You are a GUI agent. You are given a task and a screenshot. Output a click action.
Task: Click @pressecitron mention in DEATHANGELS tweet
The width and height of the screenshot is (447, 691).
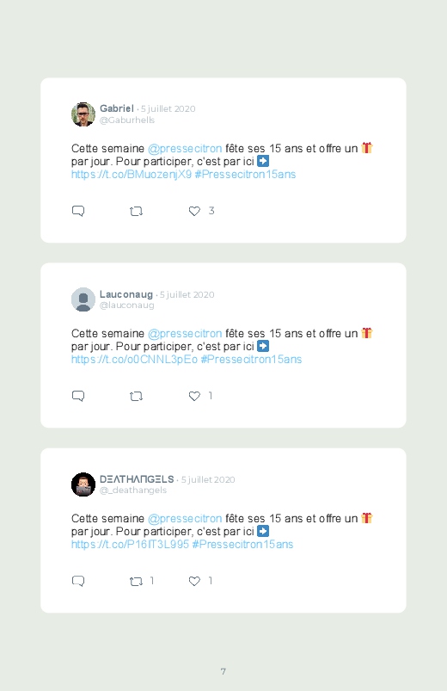tap(185, 519)
